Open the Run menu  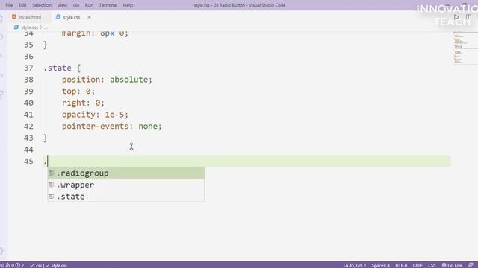pos(89,5)
